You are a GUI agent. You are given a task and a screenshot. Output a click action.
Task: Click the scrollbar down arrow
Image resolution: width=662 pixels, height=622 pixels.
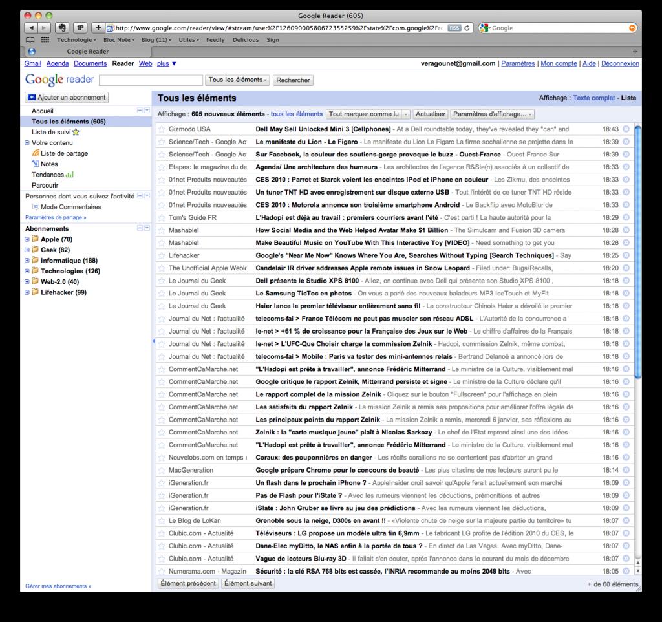click(x=638, y=570)
